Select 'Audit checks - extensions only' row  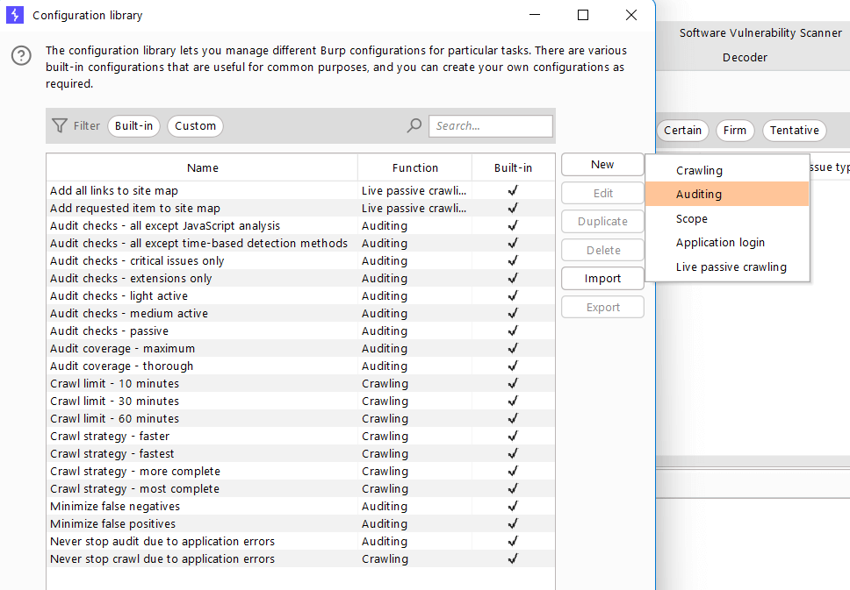(301, 278)
